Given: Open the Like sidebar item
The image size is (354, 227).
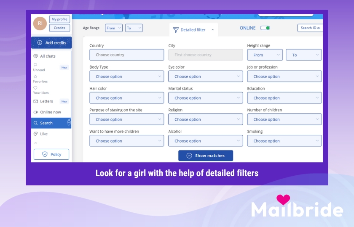Looking at the screenshot, I should pos(51,134).
